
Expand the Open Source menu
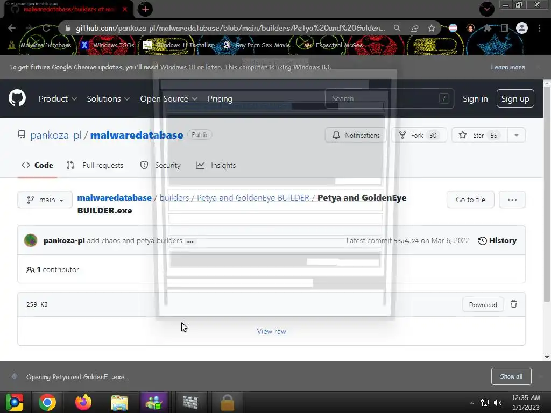point(168,99)
